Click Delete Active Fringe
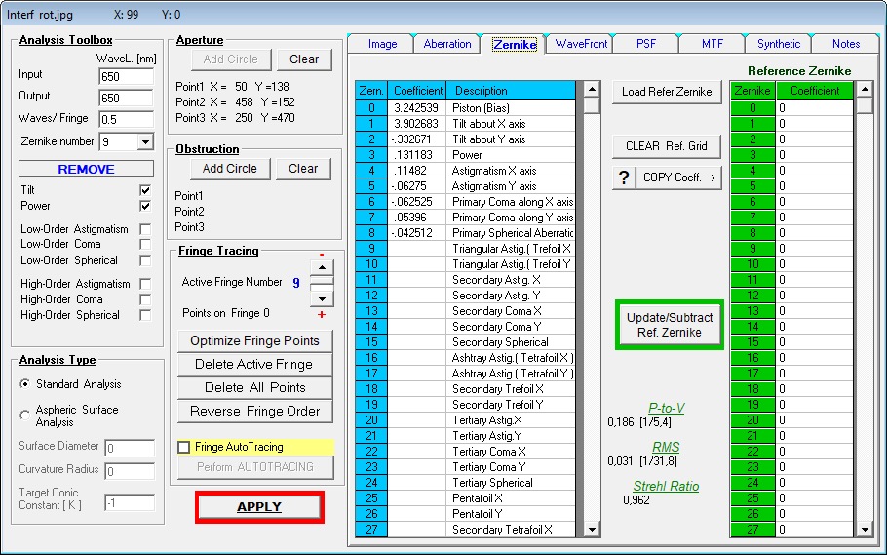 tap(255, 364)
